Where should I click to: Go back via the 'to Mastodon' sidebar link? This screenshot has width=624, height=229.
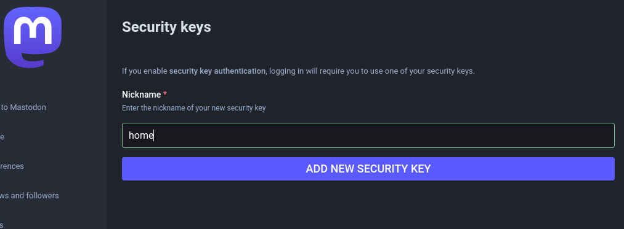click(23, 107)
